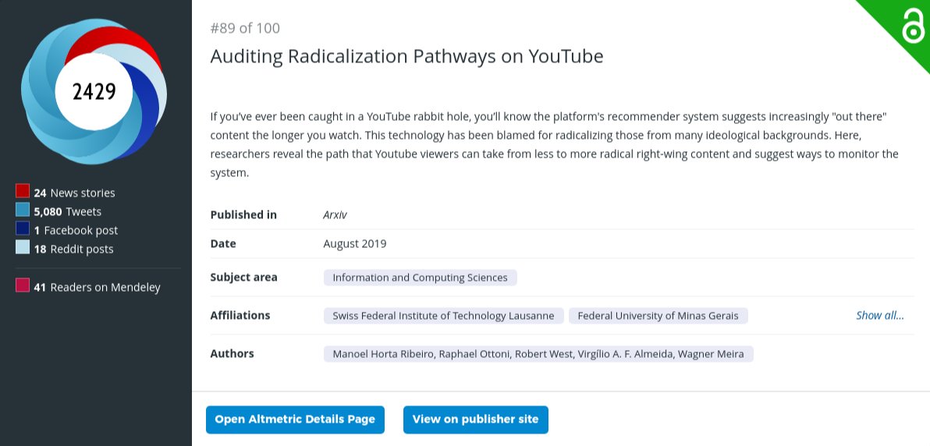Click the crimson Mendeley readers swatch
Screen dimensions: 930x446
pos(23,285)
